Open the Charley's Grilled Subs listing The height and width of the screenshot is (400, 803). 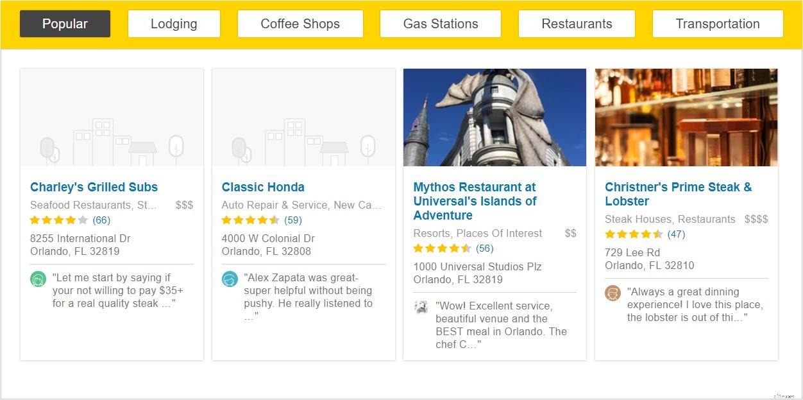[x=94, y=187]
